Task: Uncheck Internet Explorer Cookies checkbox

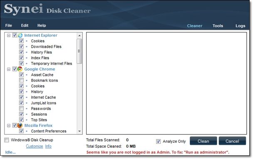Action: pyautogui.click(x=21, y=41)
